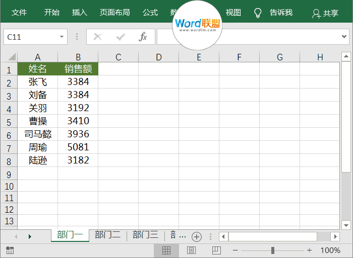This screenshot has width=353, height=258.
Task: Select the cell containing 陆逊
Action: (38, 160)
